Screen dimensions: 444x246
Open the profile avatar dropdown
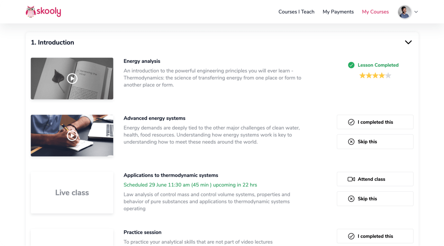(x=404, y=12)
